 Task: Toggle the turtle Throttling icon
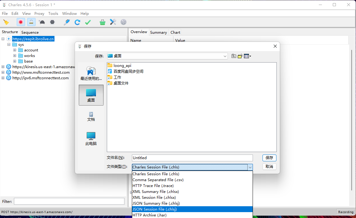click(42, 22)
